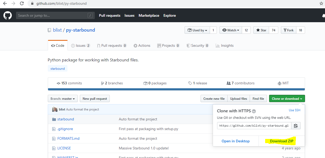View the 0 packages link
The width and height of the screenshot is (325, 158).
155,83
